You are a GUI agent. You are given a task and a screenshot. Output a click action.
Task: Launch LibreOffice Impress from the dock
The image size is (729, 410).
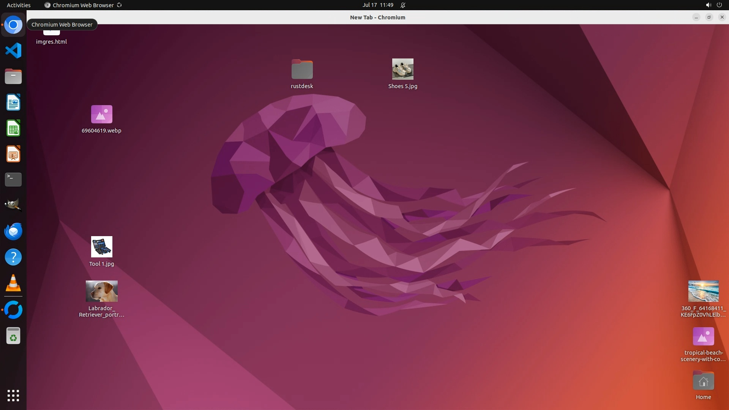click(x=13, y=154)
